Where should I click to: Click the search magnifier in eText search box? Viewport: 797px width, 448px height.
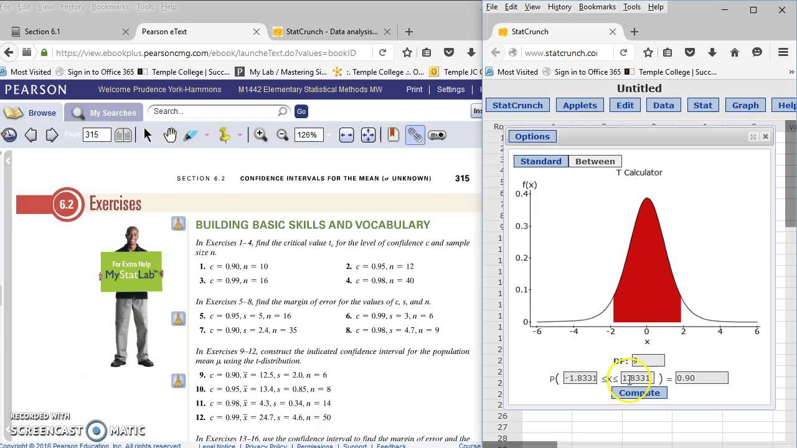coord(283,111)
